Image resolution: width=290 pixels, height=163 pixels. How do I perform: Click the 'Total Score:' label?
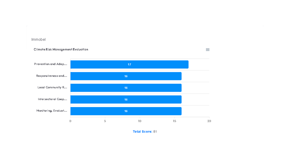[142, 132]
